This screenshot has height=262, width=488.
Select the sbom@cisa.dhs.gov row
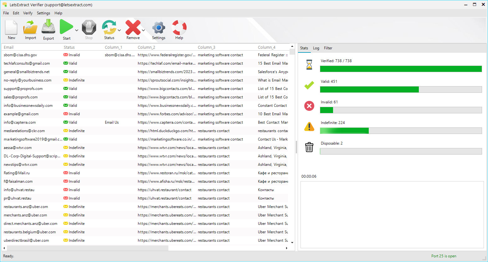tap(20, 55)
